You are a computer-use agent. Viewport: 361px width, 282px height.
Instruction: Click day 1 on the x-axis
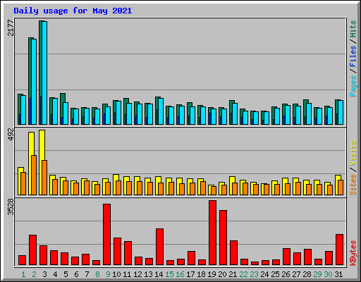coord(23,274)
